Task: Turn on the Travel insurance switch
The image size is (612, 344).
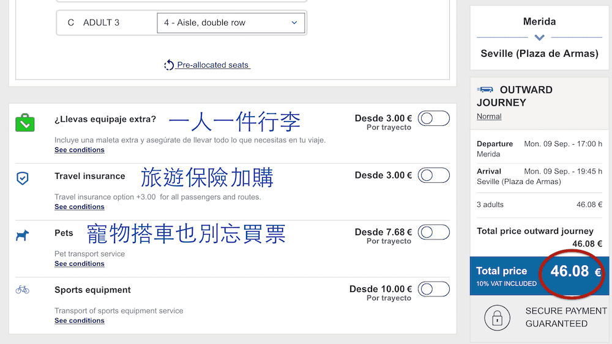Action: (433, 176)
